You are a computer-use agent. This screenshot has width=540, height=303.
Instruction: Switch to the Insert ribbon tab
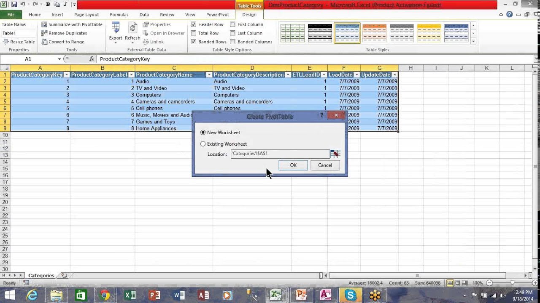click(x=57, y=14)
